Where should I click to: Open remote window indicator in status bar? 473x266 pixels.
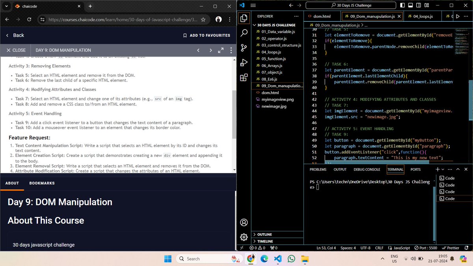coord(241,248)
